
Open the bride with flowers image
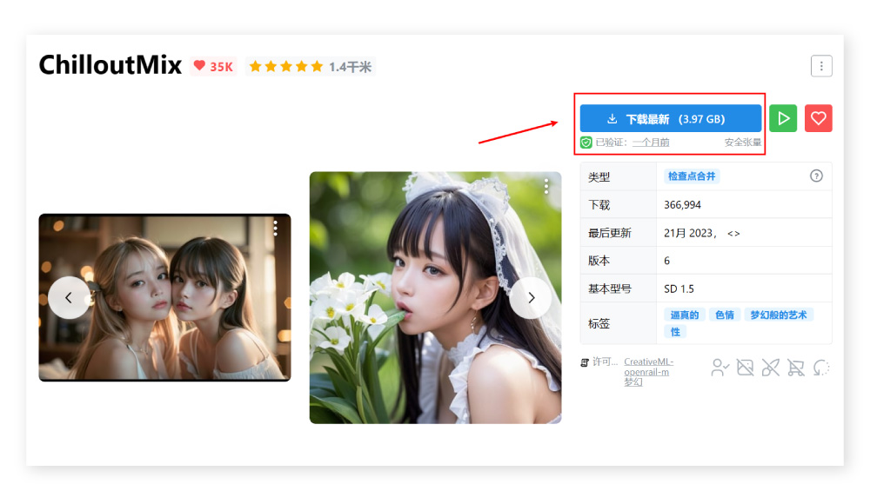(x=435, y=297)
